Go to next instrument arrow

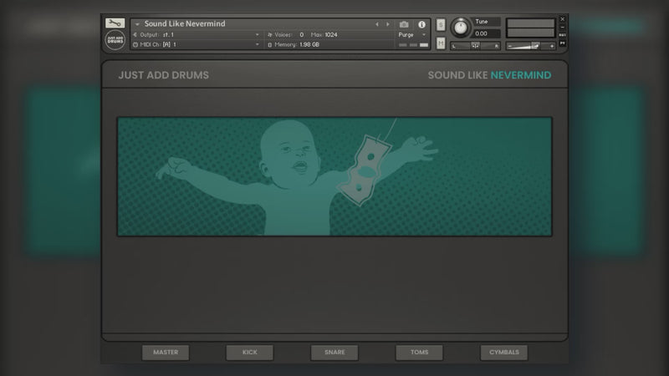coord(388,24)
